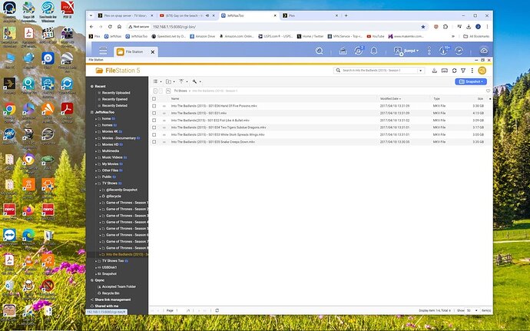Open the tools wrench dropdown

[x=197, y=81]
